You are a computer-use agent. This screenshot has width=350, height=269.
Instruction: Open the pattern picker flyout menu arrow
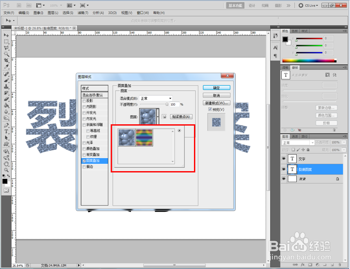179,130
